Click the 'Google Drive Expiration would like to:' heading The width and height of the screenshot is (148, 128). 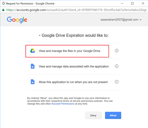pos(75,35)
